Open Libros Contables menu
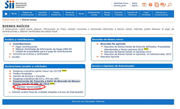 coord(146,14)
